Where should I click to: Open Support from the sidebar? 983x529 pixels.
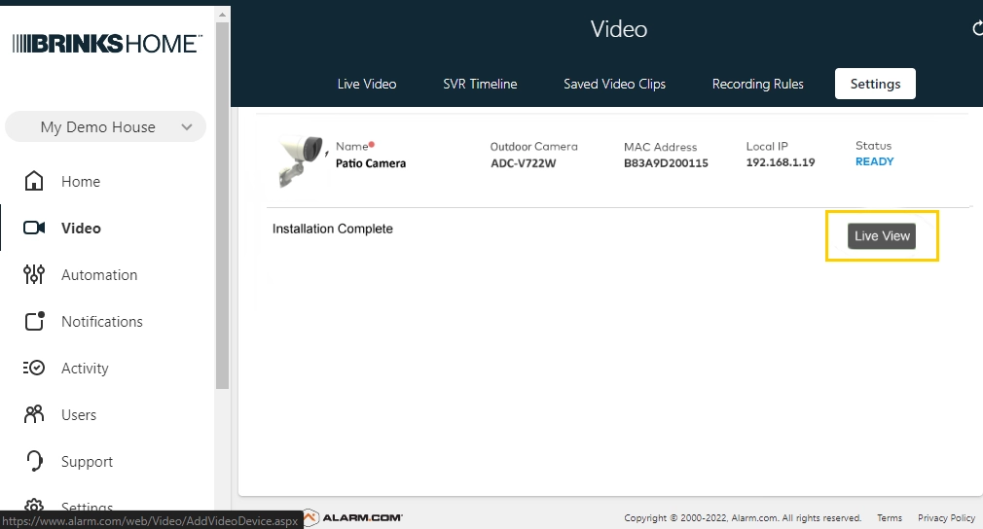(88, 462)
